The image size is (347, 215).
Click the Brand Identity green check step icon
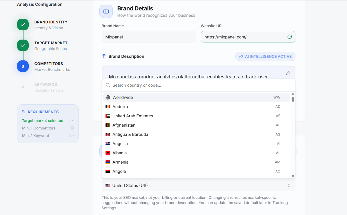(23, 25)
